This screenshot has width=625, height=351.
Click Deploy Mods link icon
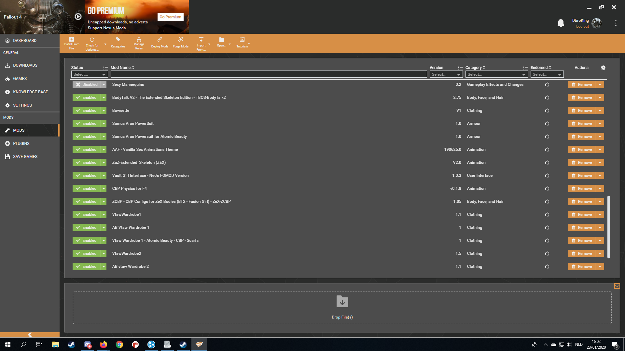click(160, 39)
